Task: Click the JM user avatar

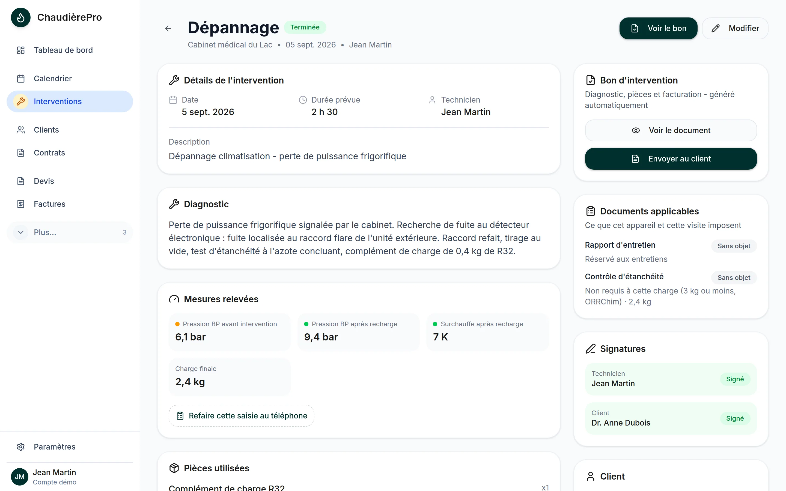Action: (x=19, y=477)
